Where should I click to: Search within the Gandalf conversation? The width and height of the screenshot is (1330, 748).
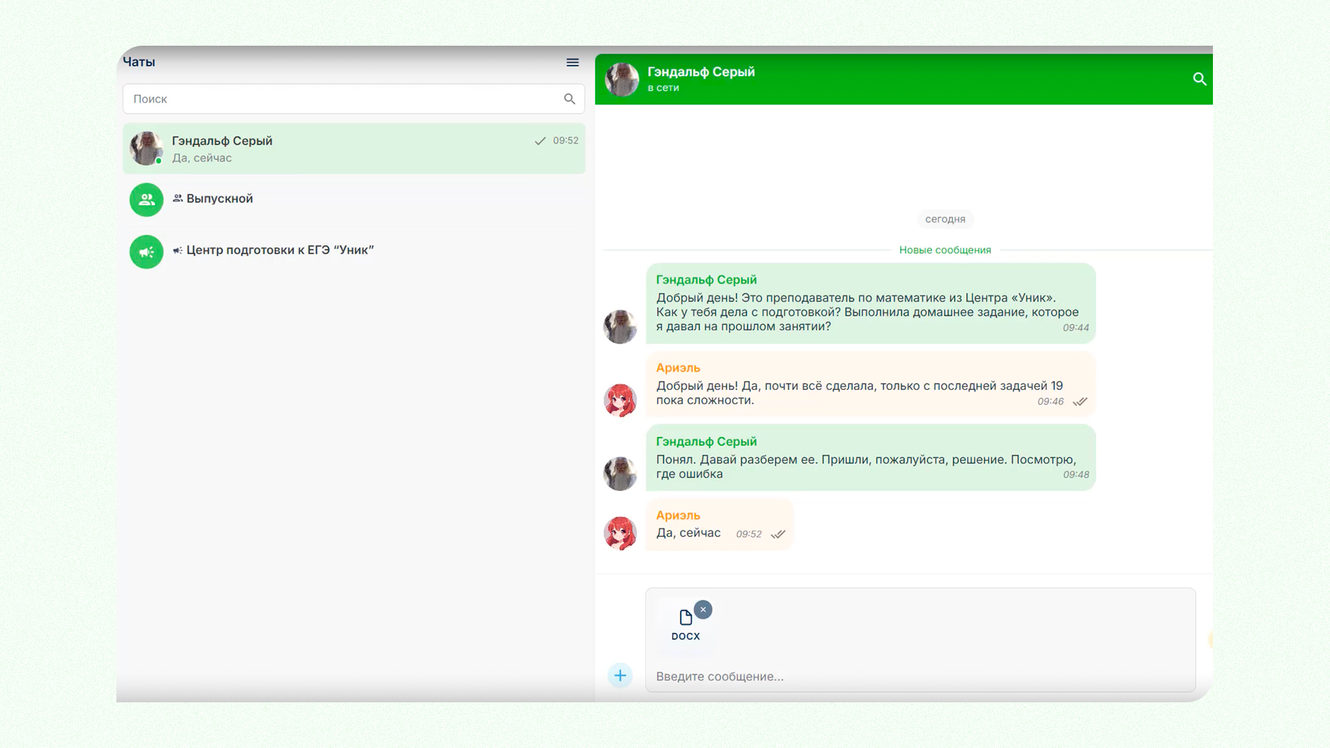coord(1200,79)
